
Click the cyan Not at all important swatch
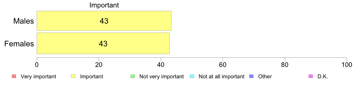click(192, 77)
